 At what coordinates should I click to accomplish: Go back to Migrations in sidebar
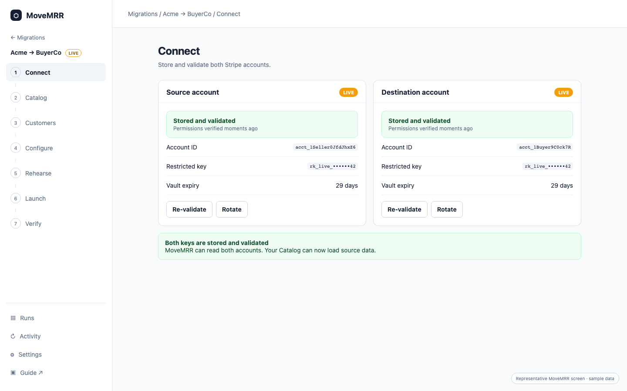[28, 38]
